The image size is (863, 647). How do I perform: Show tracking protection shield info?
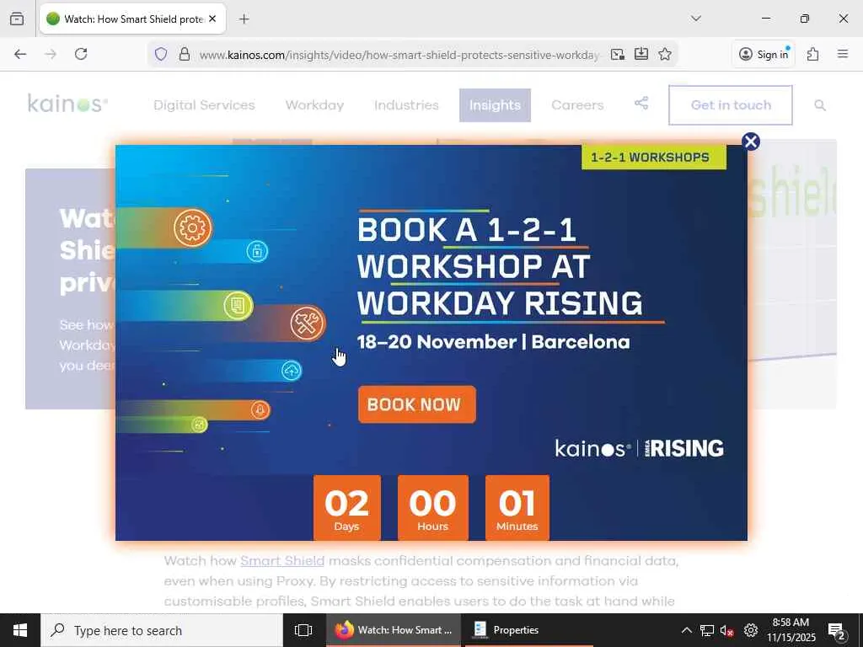[x=161, y=54]
